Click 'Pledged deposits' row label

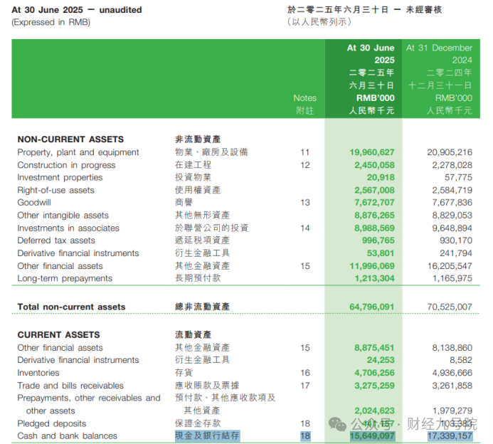51,424
